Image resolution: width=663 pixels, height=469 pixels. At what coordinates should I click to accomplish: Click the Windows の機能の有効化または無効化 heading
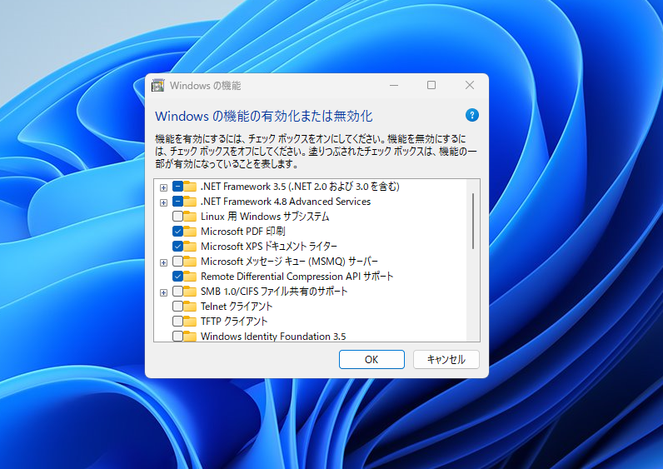264,116
